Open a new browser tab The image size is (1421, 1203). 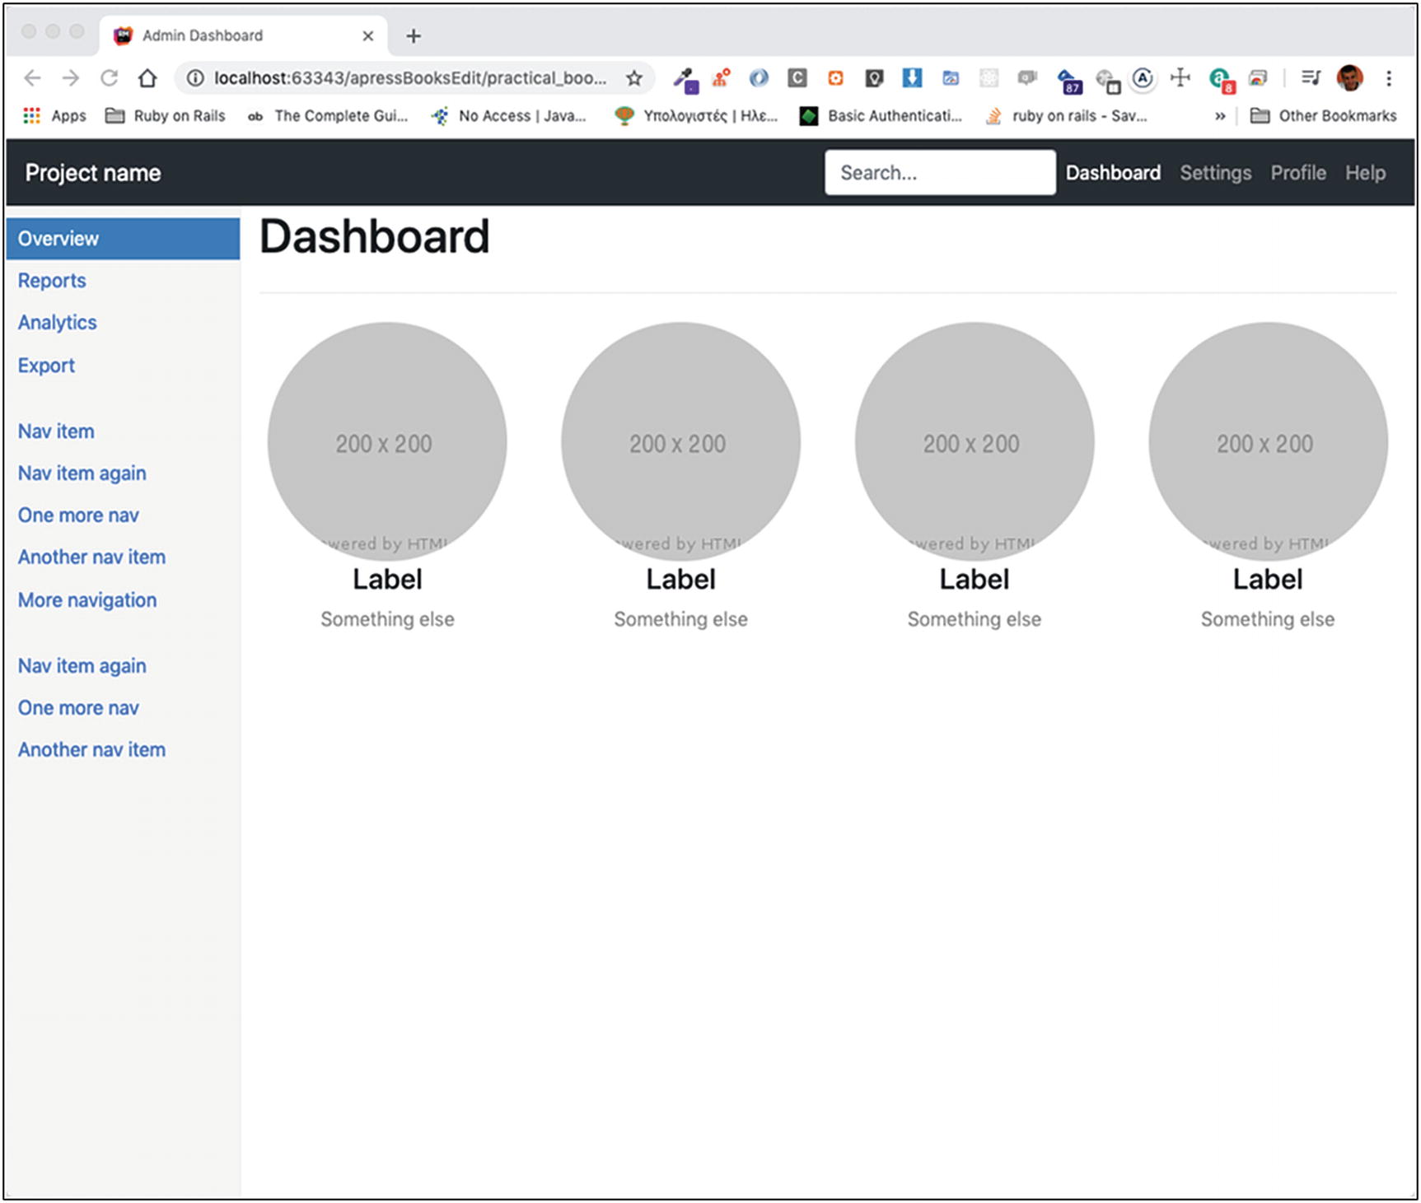414,35
